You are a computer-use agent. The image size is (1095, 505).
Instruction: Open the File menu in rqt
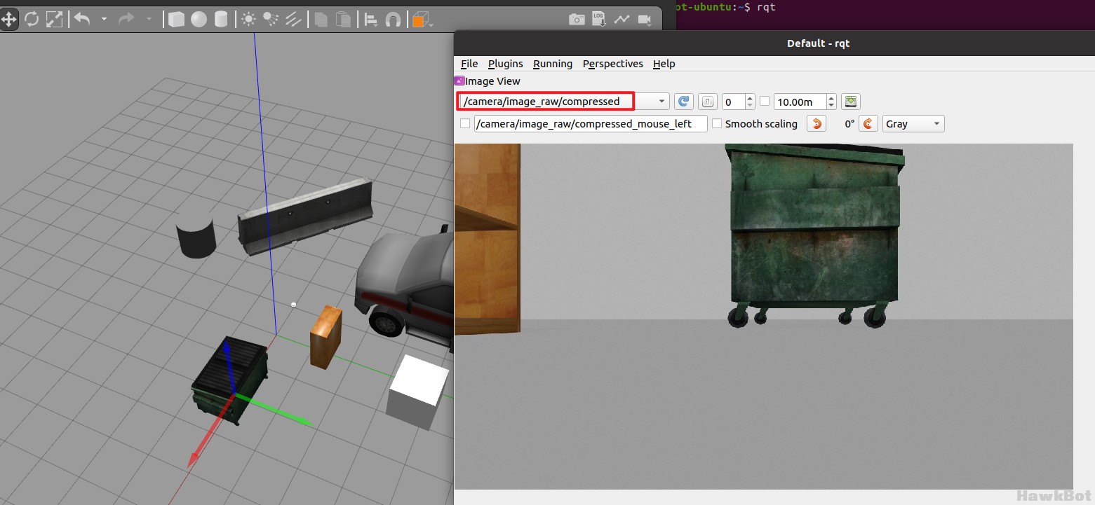469,64
